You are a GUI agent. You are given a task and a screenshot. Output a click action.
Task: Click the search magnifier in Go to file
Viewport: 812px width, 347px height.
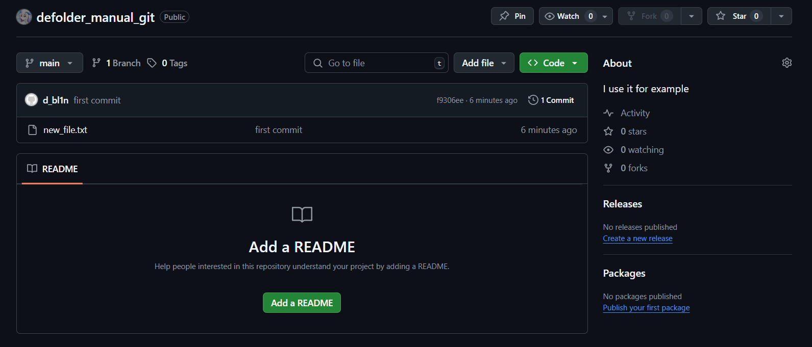[x=317, y=63]
